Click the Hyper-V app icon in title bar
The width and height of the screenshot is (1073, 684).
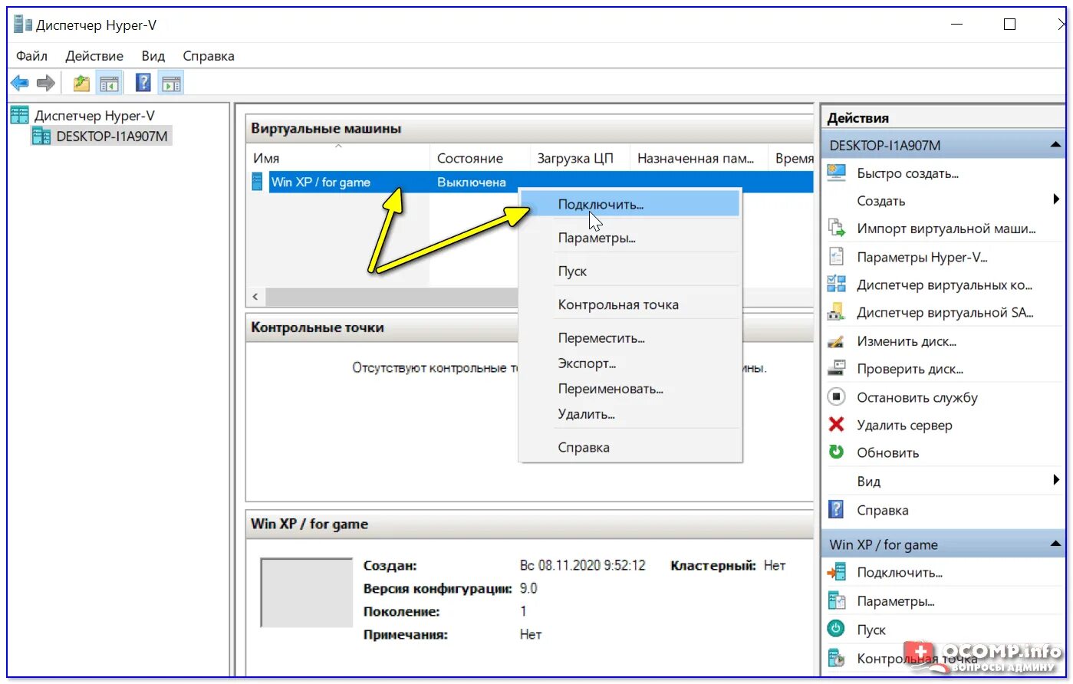click(23, 25)
